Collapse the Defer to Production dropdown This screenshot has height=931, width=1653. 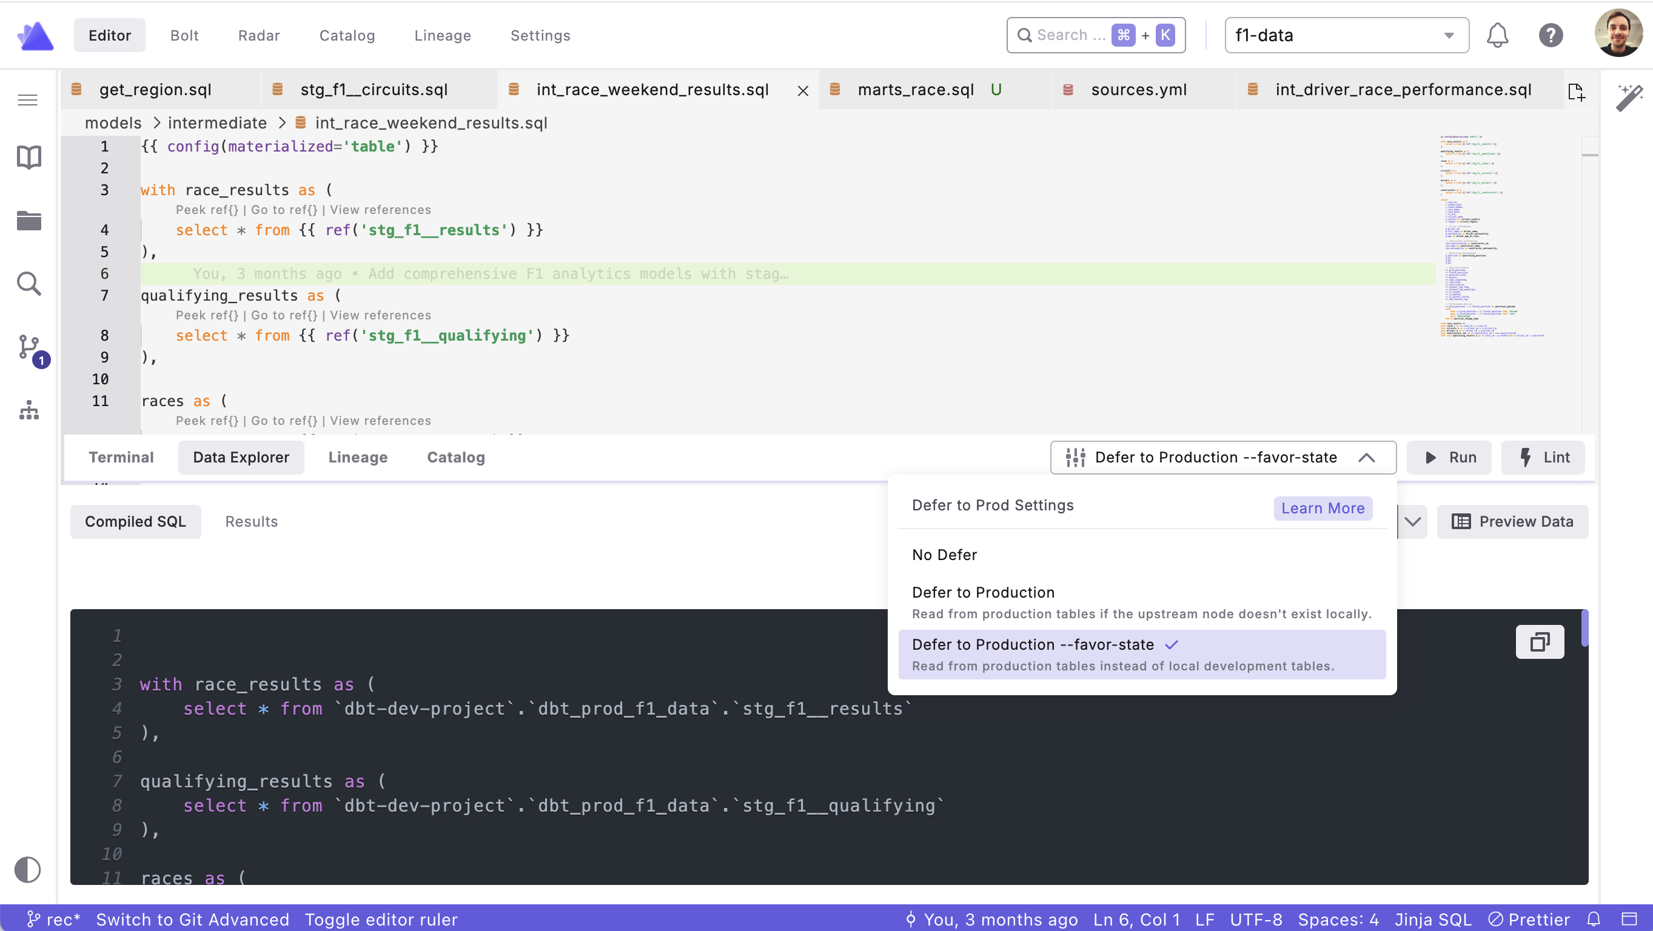[x=1367, y=458]
